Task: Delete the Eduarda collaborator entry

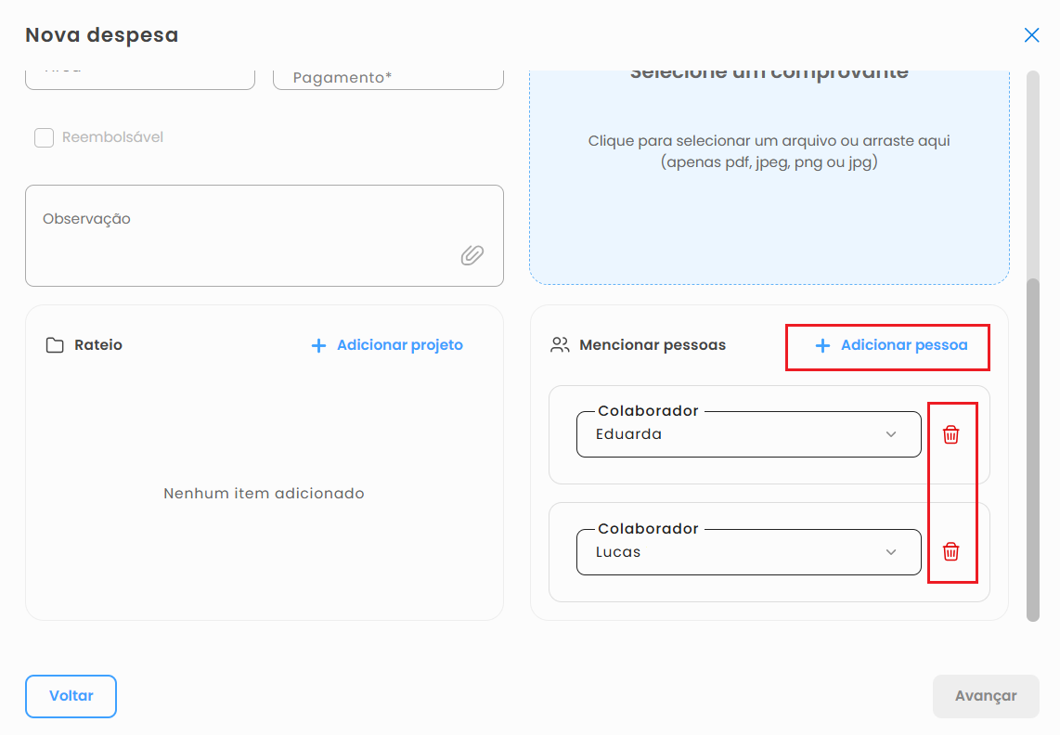Action: [x=950, y=434]
